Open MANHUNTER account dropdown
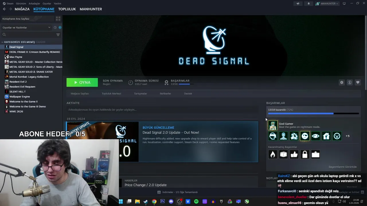 pos(327,3)
